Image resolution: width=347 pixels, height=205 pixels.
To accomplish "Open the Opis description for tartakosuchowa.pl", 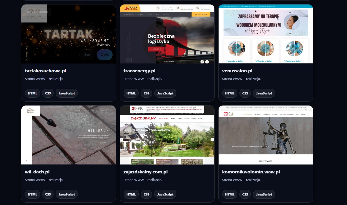I will (x=104, y=55).
